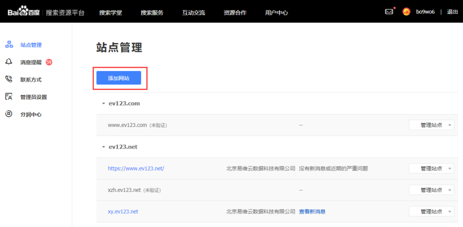Screen dimensions: 463x227
Task: Click 退出 to log out
Action: (452, 12)
